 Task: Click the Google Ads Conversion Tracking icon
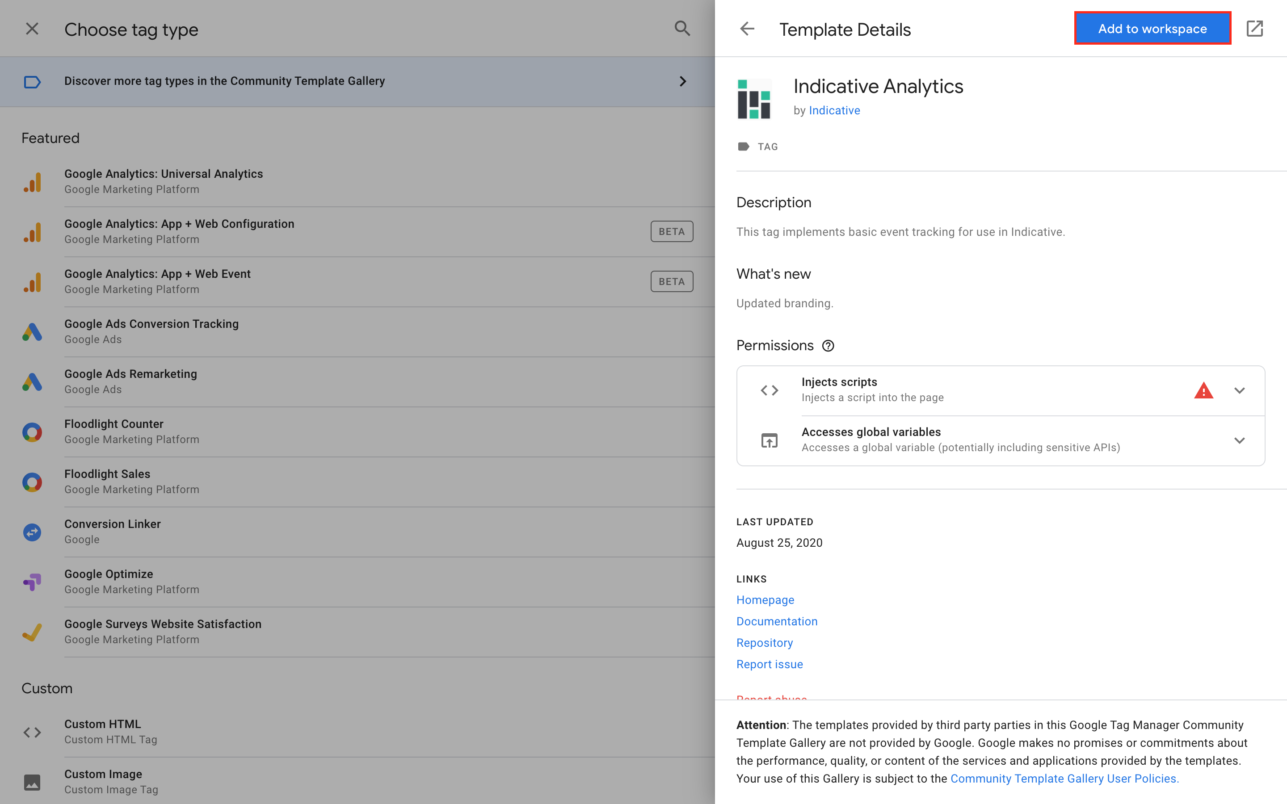32,331
